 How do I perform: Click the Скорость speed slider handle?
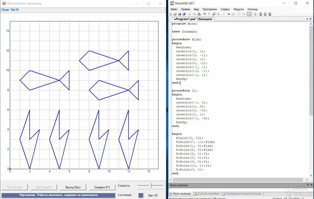151,185
